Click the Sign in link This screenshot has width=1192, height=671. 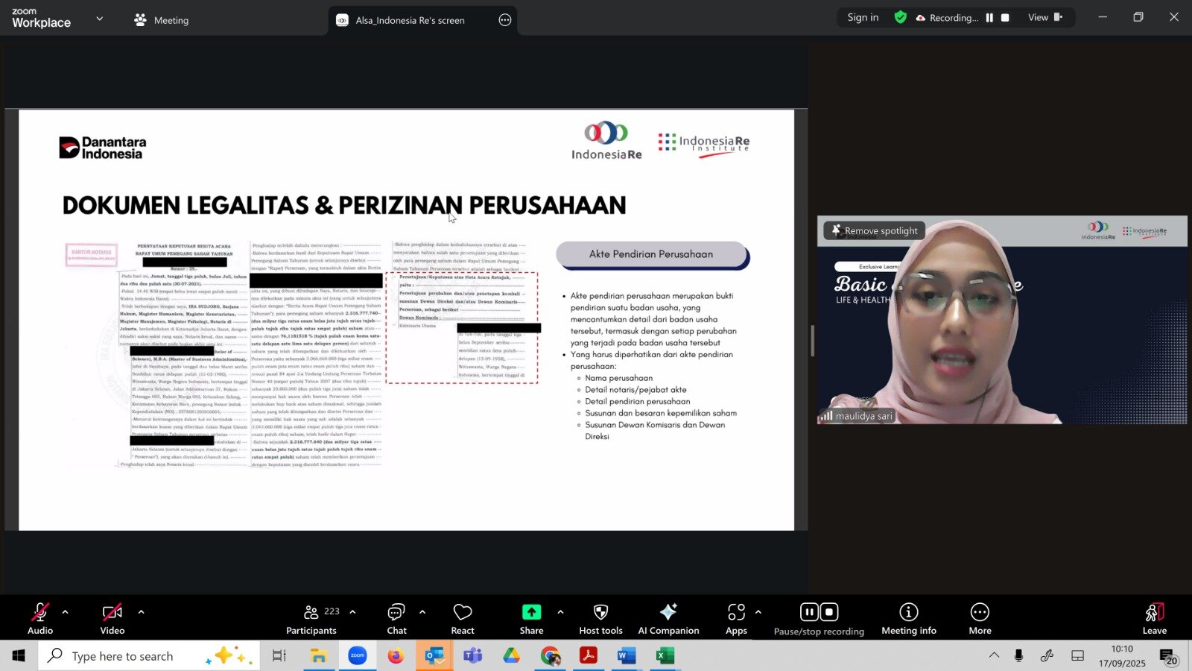tap(863, 17)
